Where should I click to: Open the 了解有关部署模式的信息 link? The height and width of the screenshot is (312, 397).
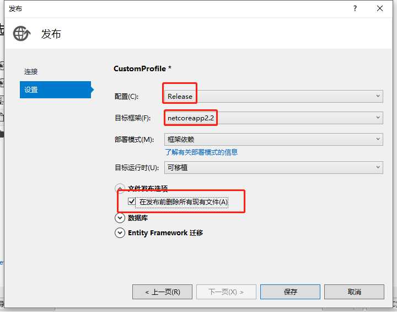point(201,152)
